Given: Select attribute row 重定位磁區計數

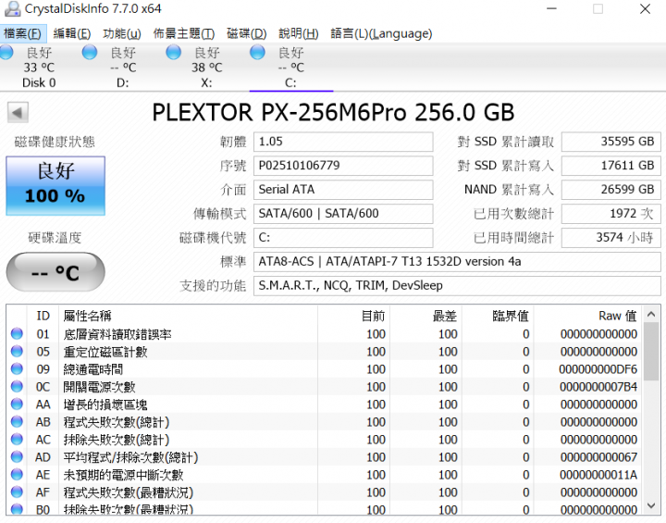Looking at the screenshot, I should coord(325,352).
